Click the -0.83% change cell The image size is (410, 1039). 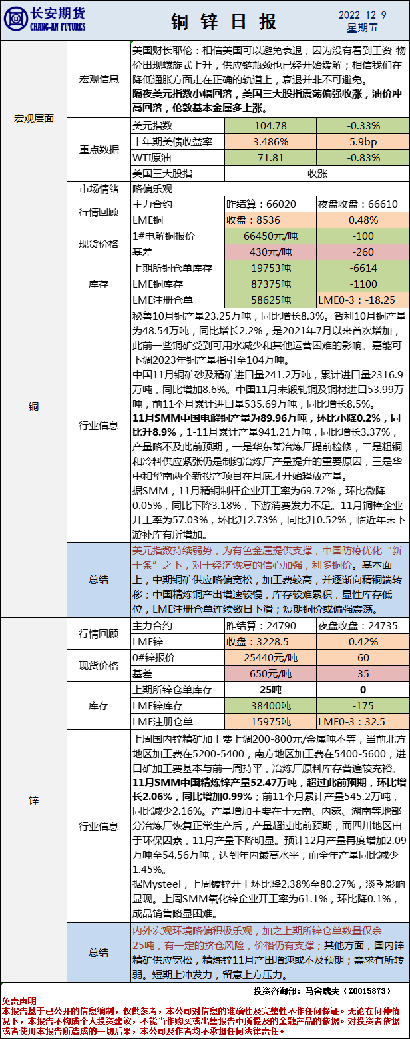(363, 157)
